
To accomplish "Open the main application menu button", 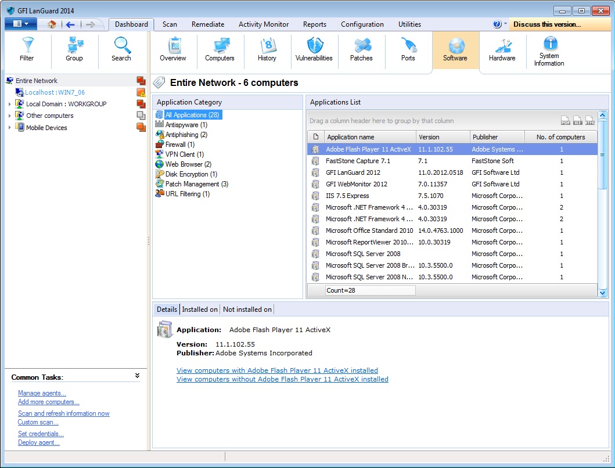I will pyautogui.click(x=21, y=24).
